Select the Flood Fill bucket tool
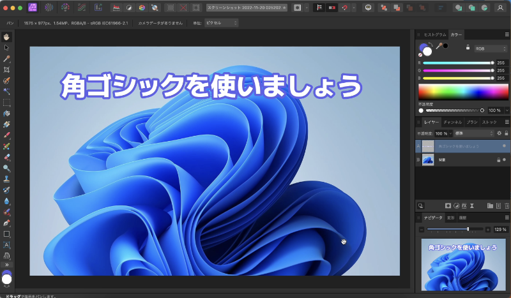The image size is (511, 298). click(6, 114)
